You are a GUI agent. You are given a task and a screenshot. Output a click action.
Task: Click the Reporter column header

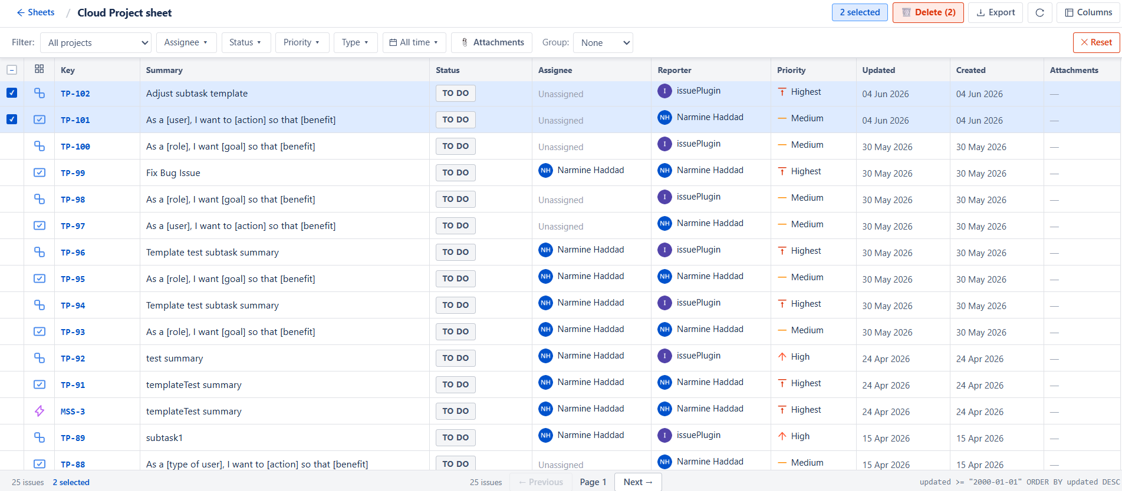tap(674, 70)
